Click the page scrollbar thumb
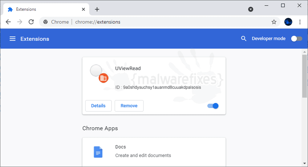308x167 pixels. 305,76
